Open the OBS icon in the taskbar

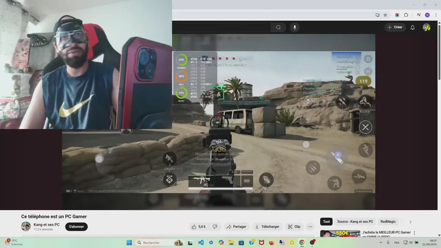312,242
